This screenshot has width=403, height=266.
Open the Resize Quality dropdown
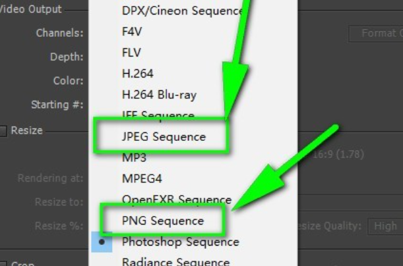[384, 226]
